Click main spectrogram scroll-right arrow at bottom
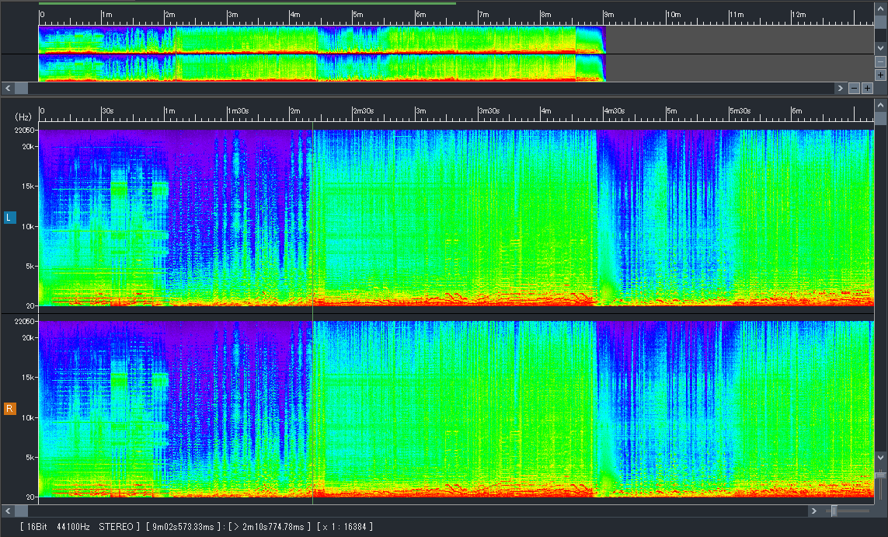 814,511
